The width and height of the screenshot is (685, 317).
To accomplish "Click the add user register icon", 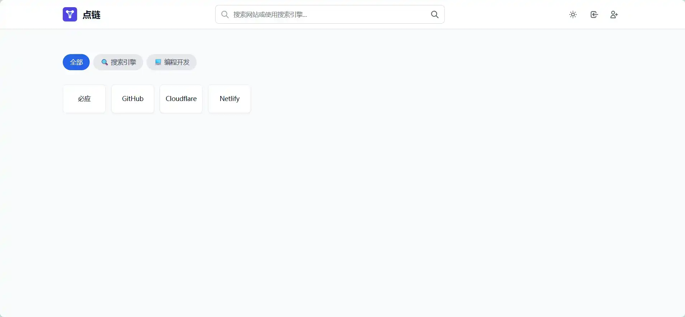I will (614, 14).
